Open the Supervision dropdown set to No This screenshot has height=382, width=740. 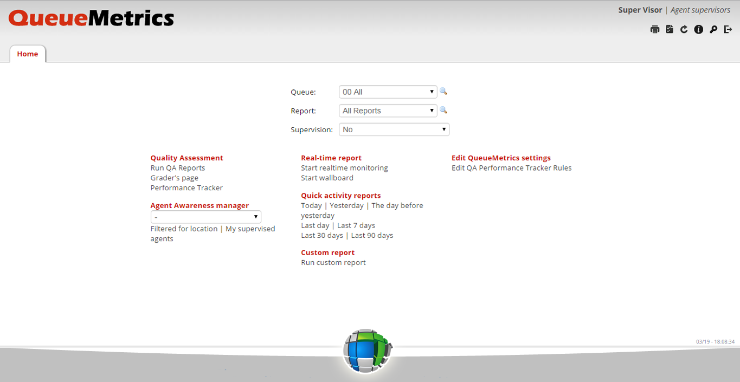394,130
